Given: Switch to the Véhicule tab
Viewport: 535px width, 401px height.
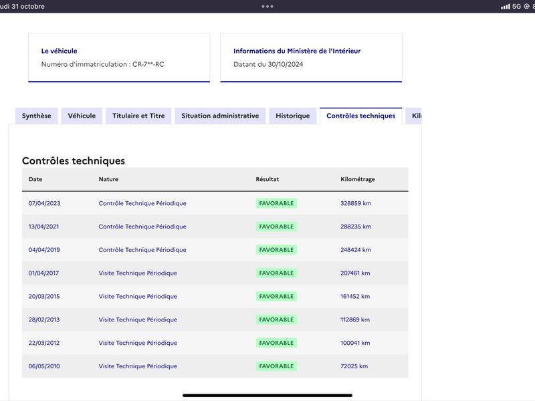Looking at the screenshot, I should [82, 116].
